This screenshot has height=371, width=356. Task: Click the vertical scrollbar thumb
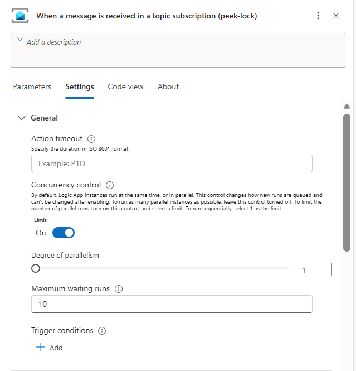click(x=347, y=182)
